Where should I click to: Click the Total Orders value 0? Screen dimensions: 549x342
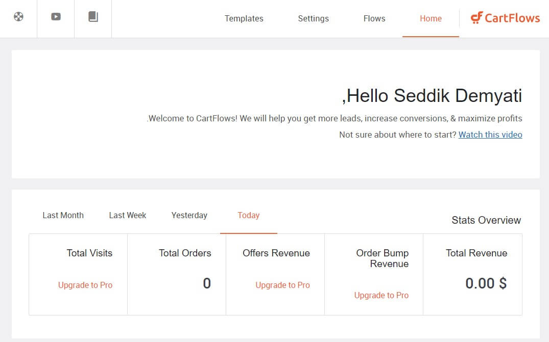(207, 283)
